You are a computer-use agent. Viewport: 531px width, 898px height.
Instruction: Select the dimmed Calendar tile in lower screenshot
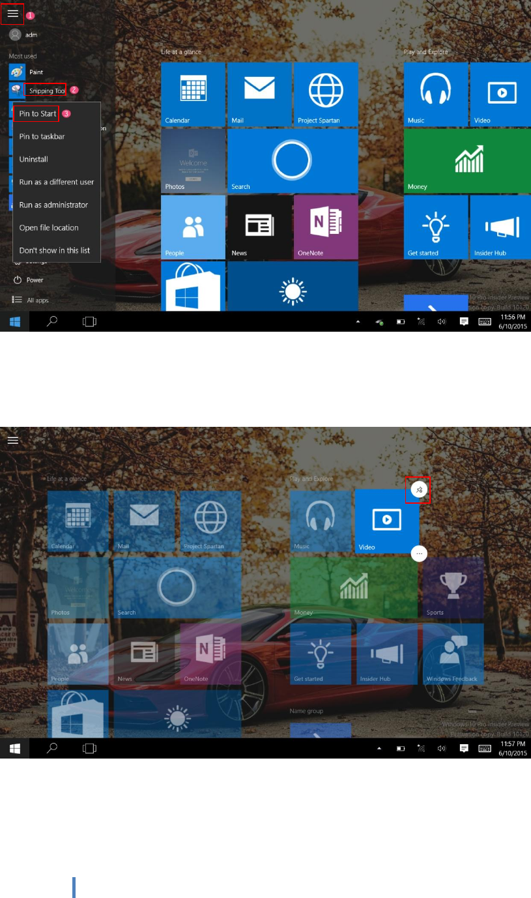78,521
